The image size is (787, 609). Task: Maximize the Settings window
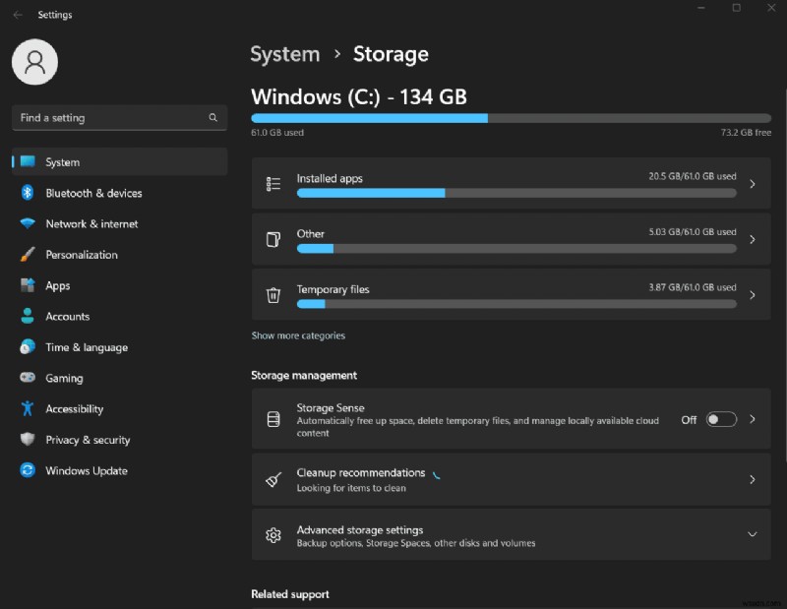click(x=736, y=8)
